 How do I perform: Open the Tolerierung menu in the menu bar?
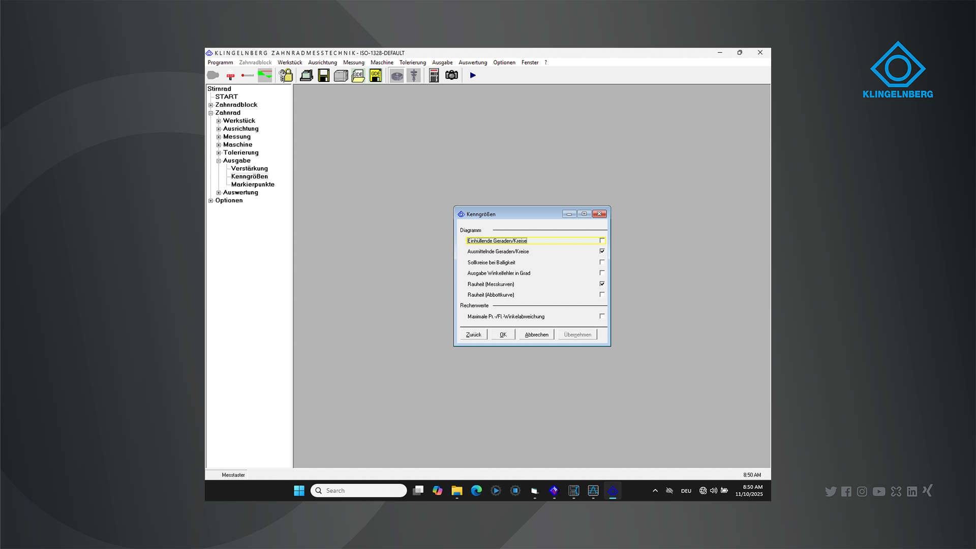coord(413,63)
